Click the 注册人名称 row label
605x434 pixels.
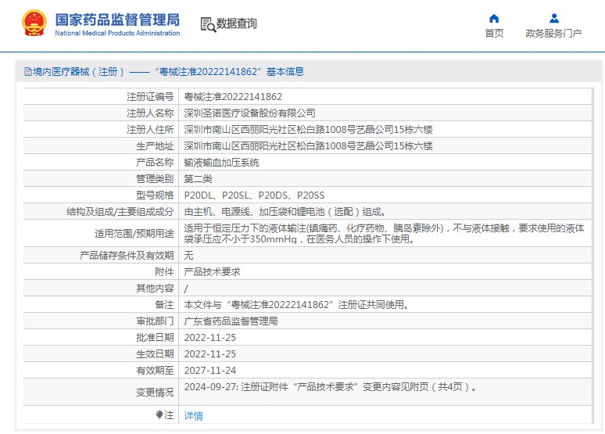(150, 113)
